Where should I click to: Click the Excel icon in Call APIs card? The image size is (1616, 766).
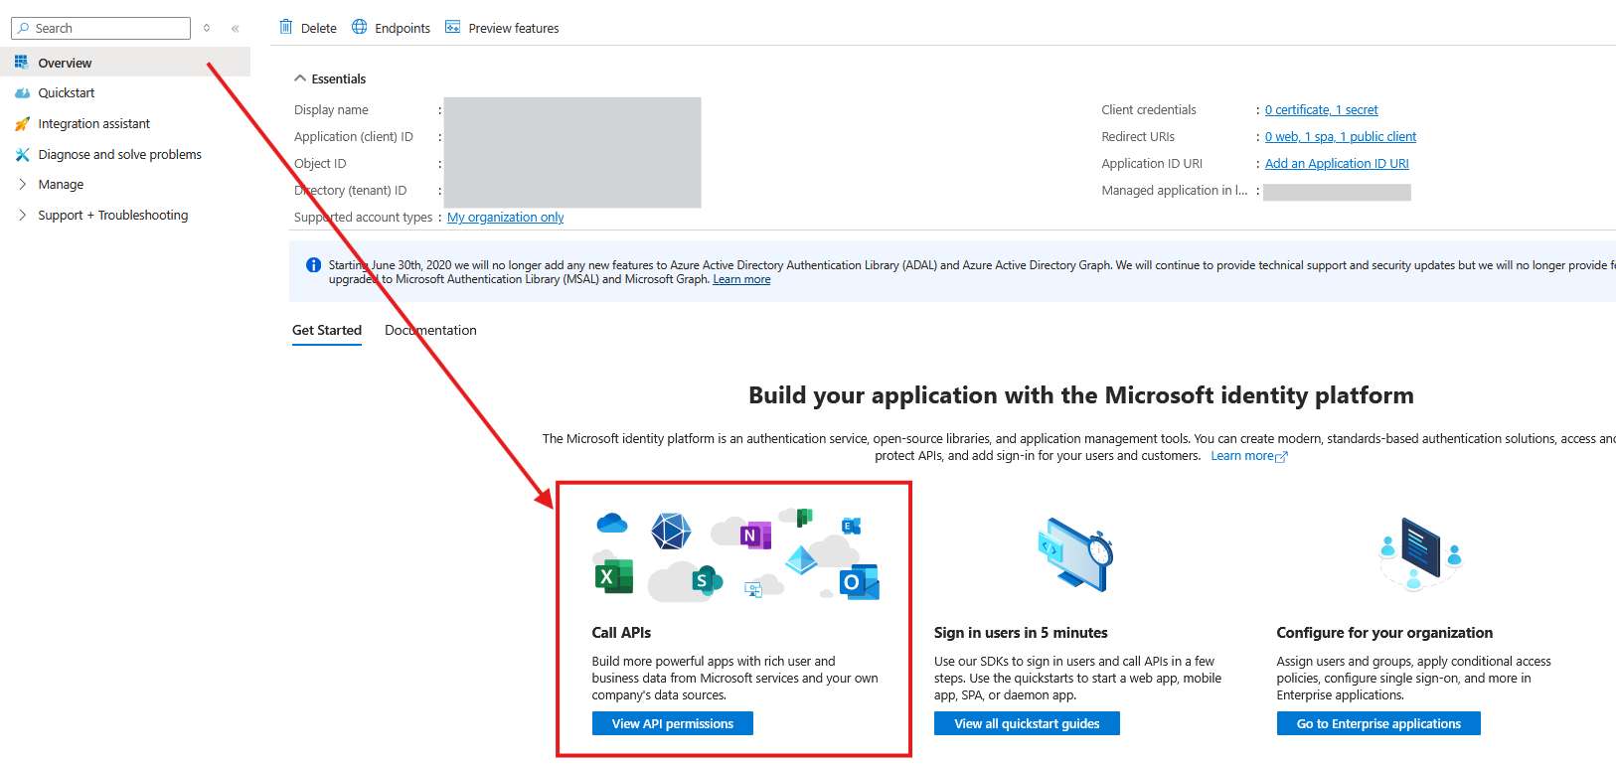click(613, 576)
